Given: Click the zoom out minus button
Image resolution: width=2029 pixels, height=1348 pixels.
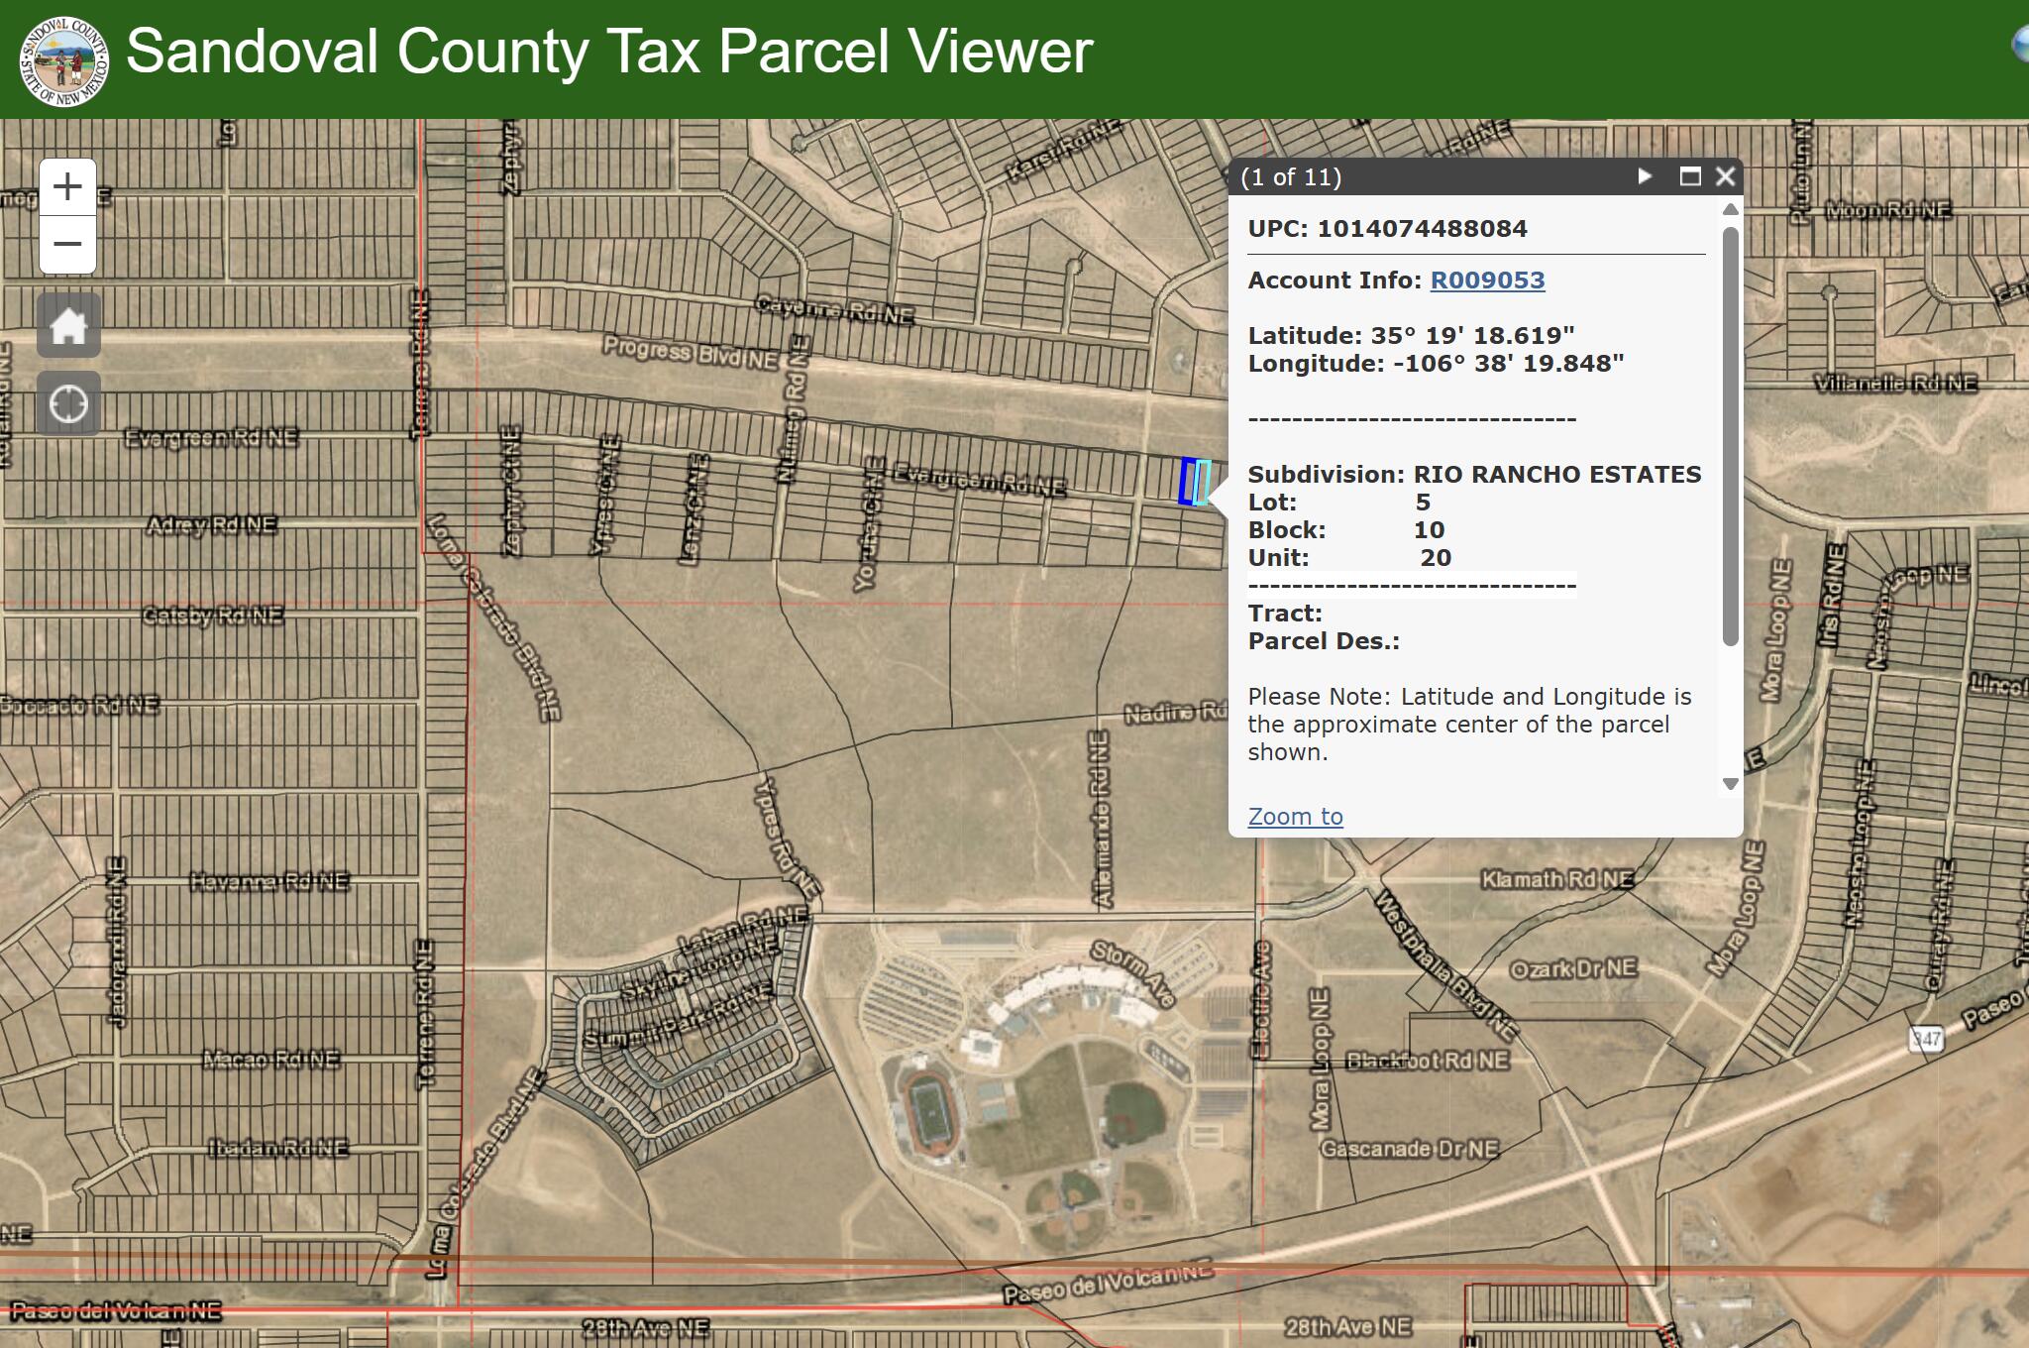Looking at the screenshot, I should (x=67, y=244).
